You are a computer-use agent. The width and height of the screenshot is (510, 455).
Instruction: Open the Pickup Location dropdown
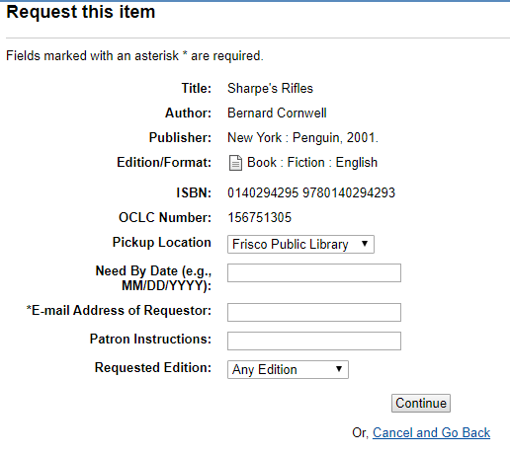(x=300, y=244)
